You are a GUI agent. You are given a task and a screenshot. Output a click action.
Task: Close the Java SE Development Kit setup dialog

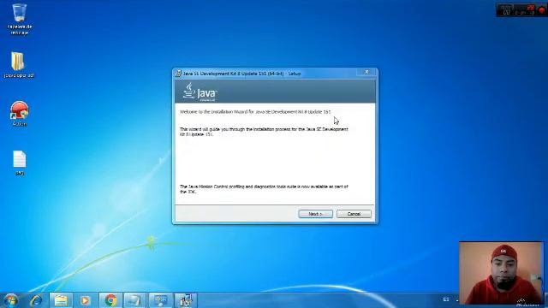(366, 72)
